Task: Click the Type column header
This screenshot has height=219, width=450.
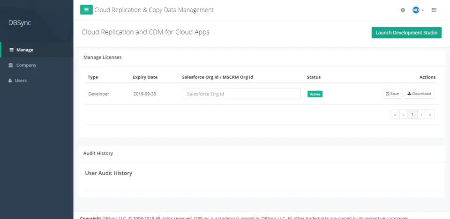Action: click(93, 77)
